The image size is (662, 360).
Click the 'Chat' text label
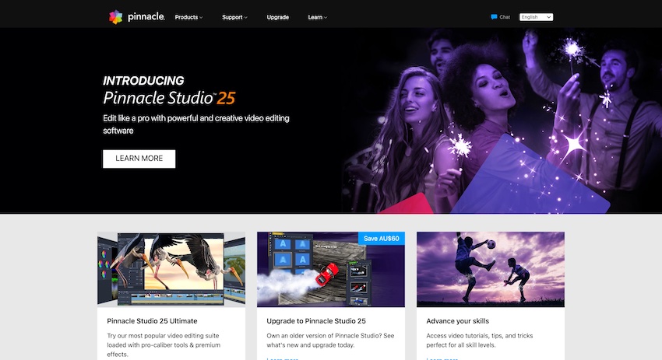point(505,17)
